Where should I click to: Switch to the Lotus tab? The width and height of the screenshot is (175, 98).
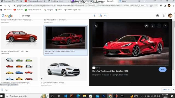(129, 1)
